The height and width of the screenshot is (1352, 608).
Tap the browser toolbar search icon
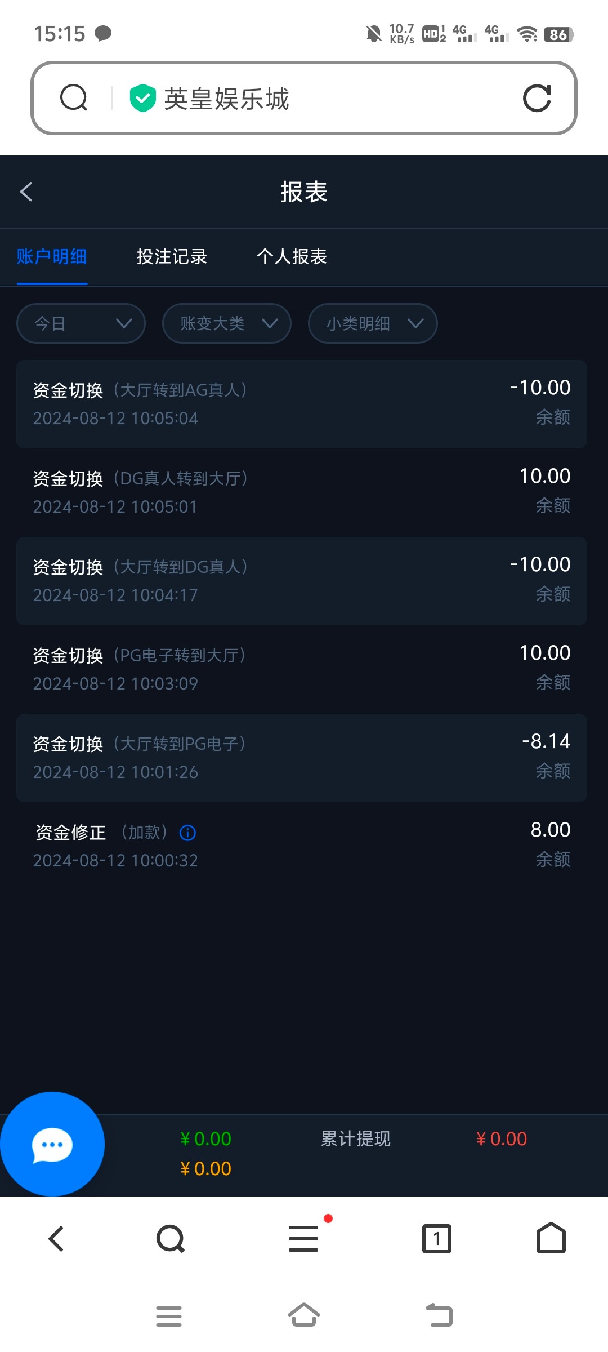tap(171, 1238)
